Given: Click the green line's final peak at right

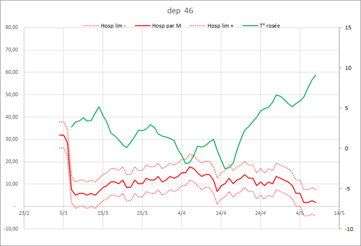Looking at the screenshot, I should pyautogui.click(x=316, y=75).
